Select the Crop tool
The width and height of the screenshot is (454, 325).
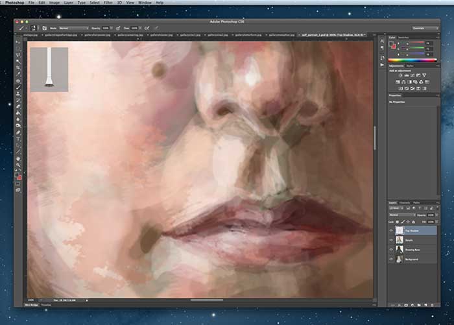[18, 67]
